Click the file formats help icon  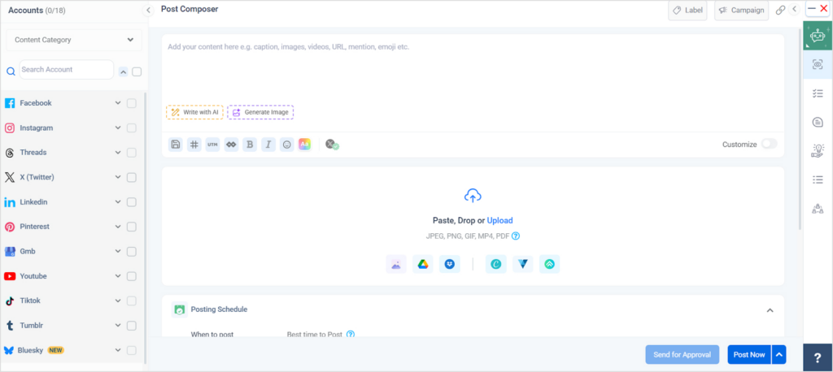(515, 236)
